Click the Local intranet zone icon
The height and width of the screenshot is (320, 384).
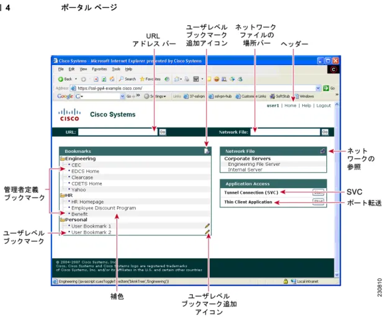click(293, 281)
